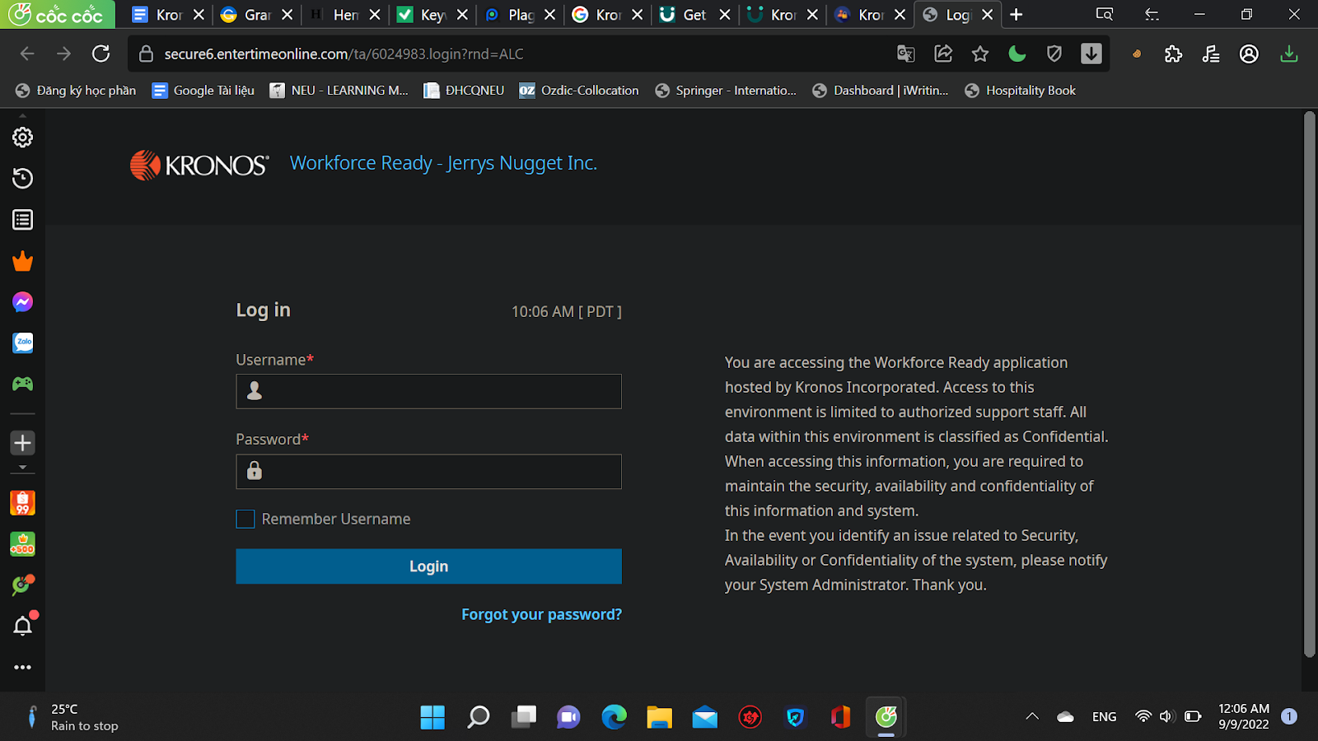
Task: Click the Password input field
Action: 429,472
